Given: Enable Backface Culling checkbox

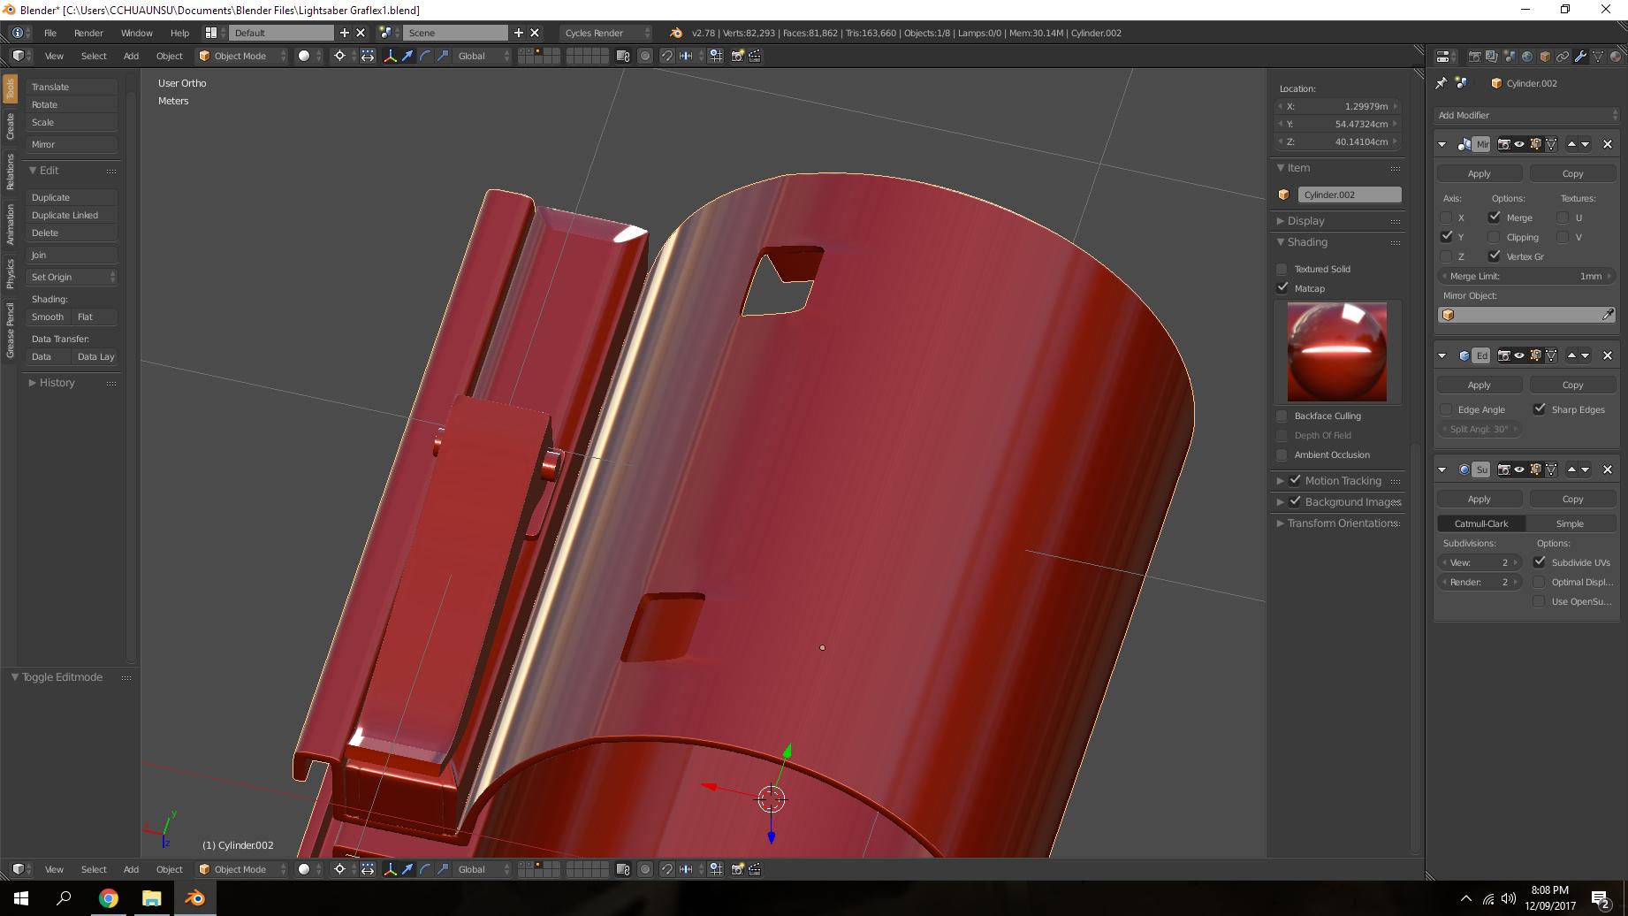Looking at the screenshot, I should coord(1282,416).
